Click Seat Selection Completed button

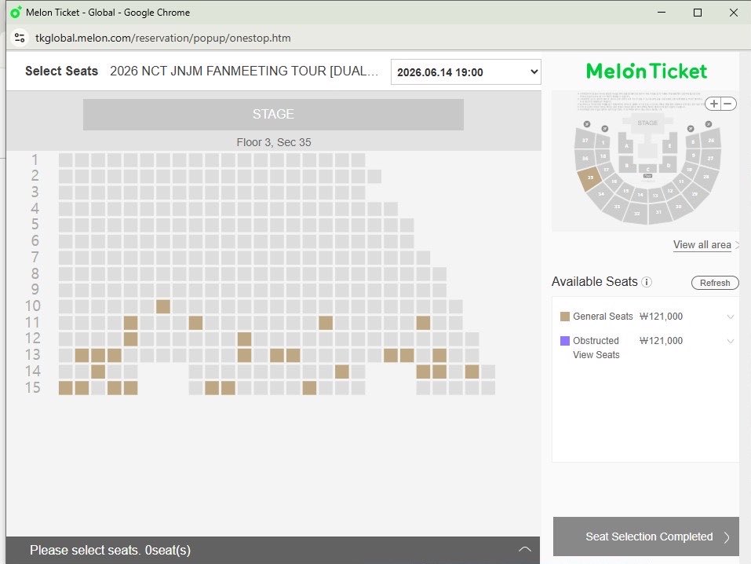tap(646, 537)
